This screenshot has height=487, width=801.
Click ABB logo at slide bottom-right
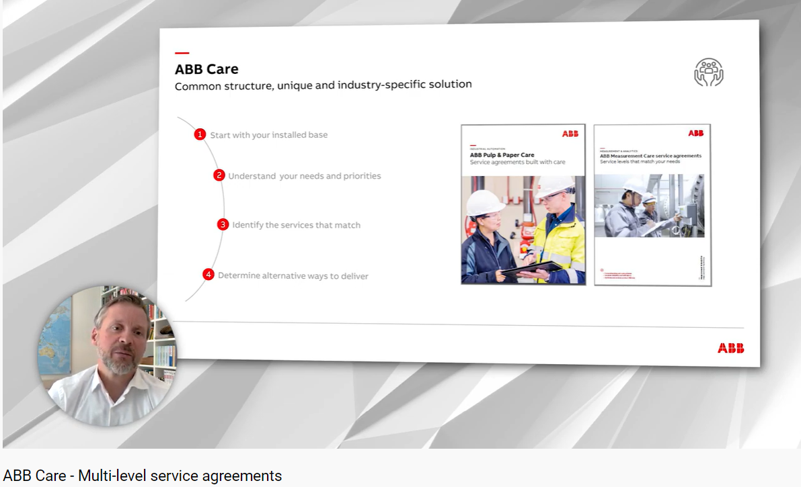[730, 348]
